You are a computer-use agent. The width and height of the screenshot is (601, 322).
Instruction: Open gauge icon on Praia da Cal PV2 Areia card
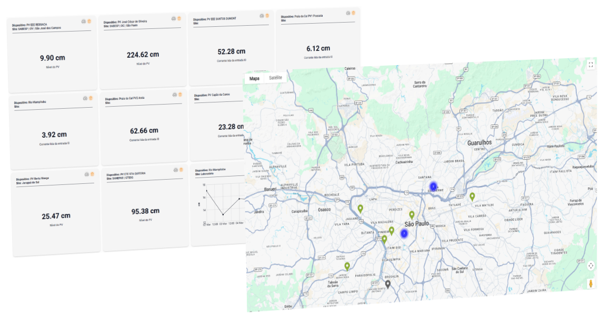pyautogui.click(x=175, y=95)
